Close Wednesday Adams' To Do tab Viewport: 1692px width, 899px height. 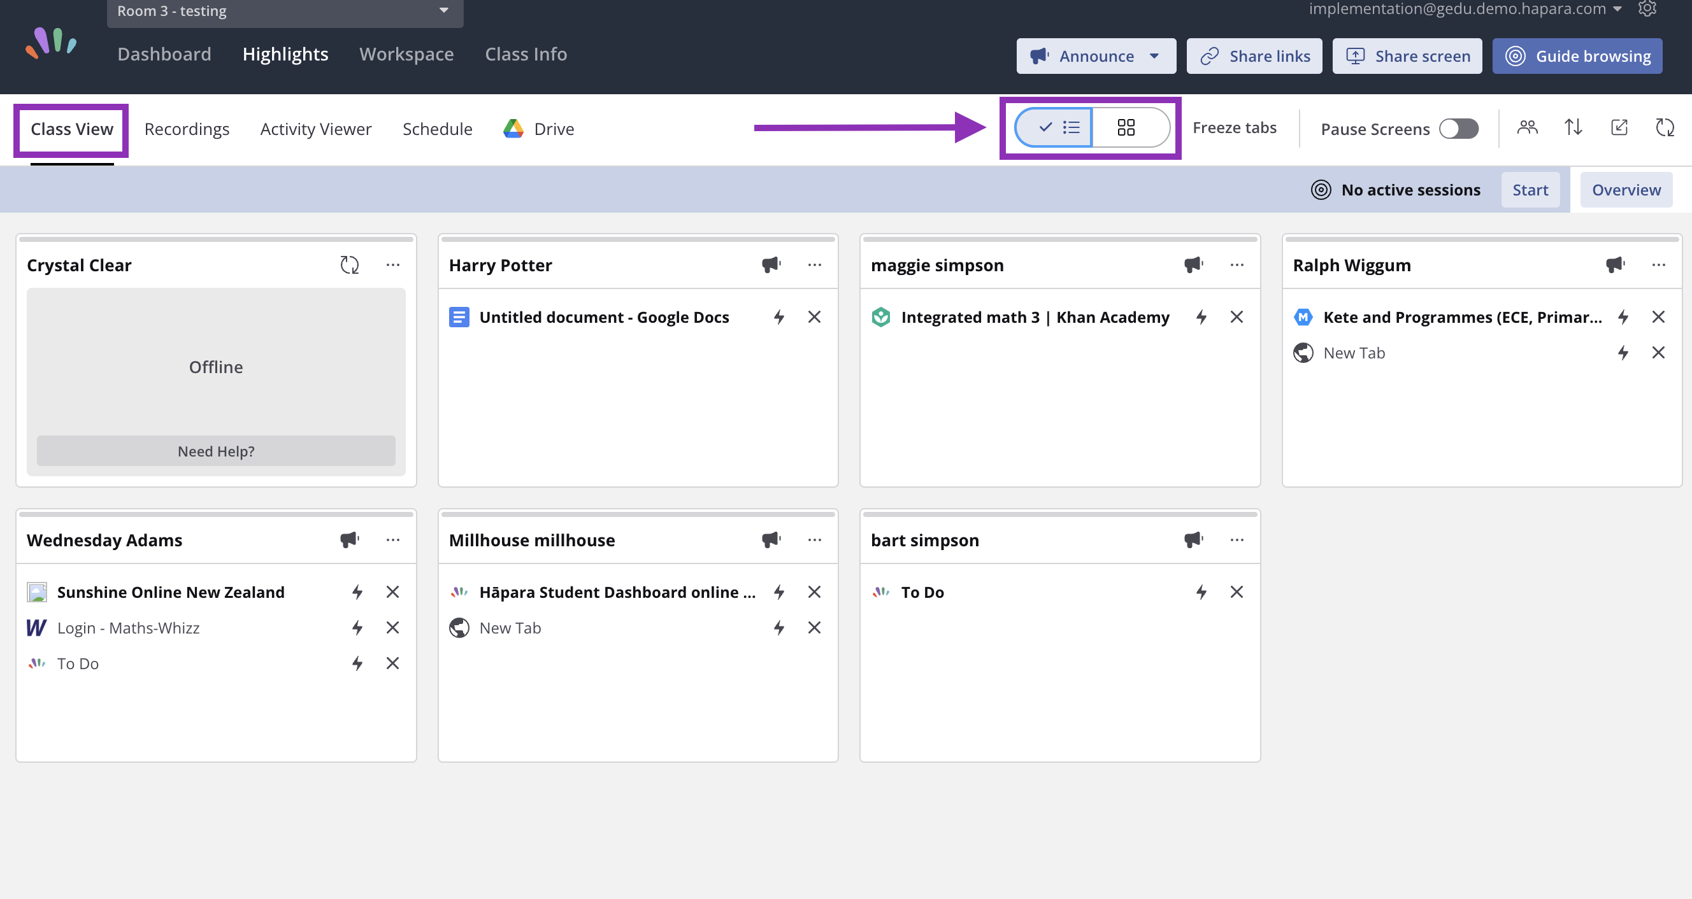point(393,664)
